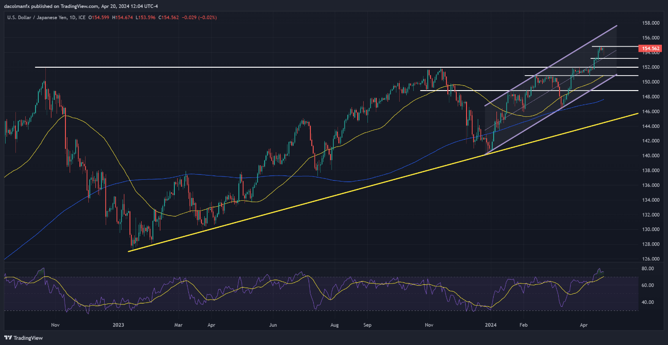Viewport: 668px width, 345px height.
Task: Click the red 154.562 current price label
Action: [x=651, y=49]
